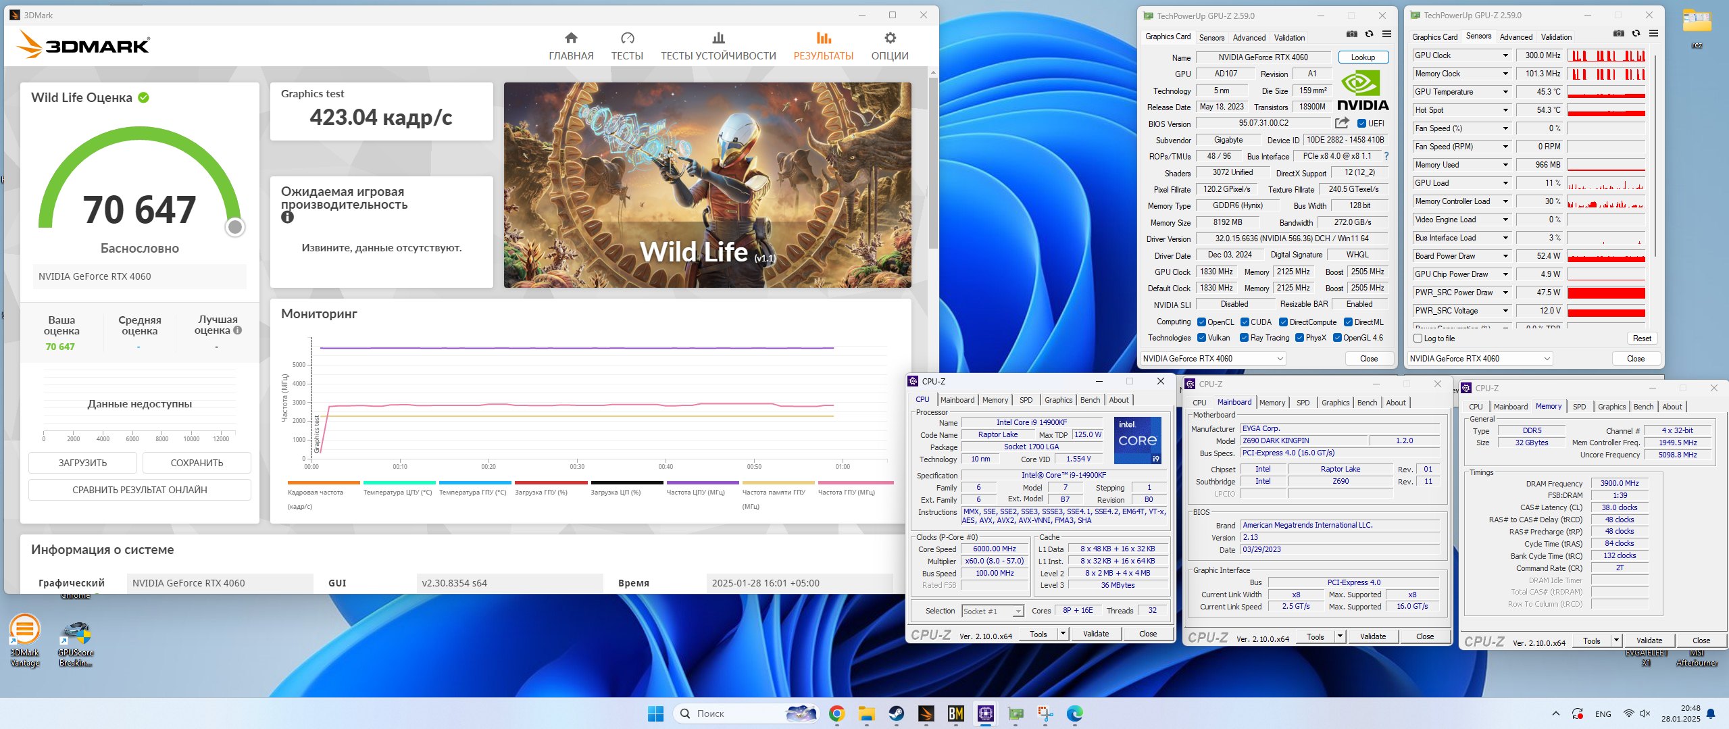Click ЗАГРУЗИТЬ button in 3DMark
This screenshot has height=729, width=1729.
tap(82, 463)
